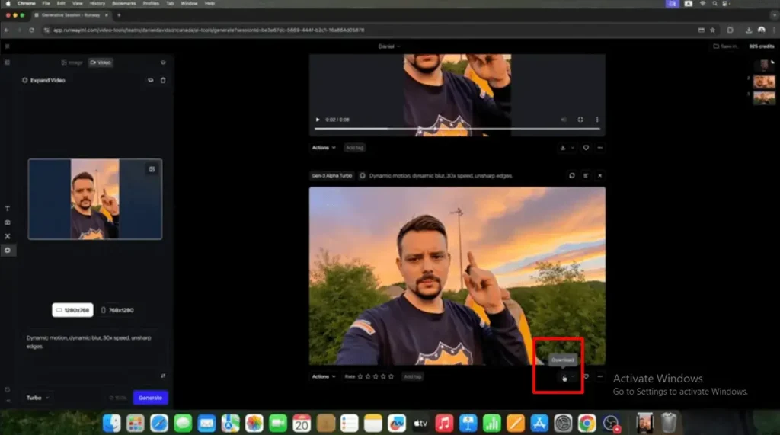Select the highlighted circular tool in left sidebar
The image size is (780, 435).
[x=8, y=251]
